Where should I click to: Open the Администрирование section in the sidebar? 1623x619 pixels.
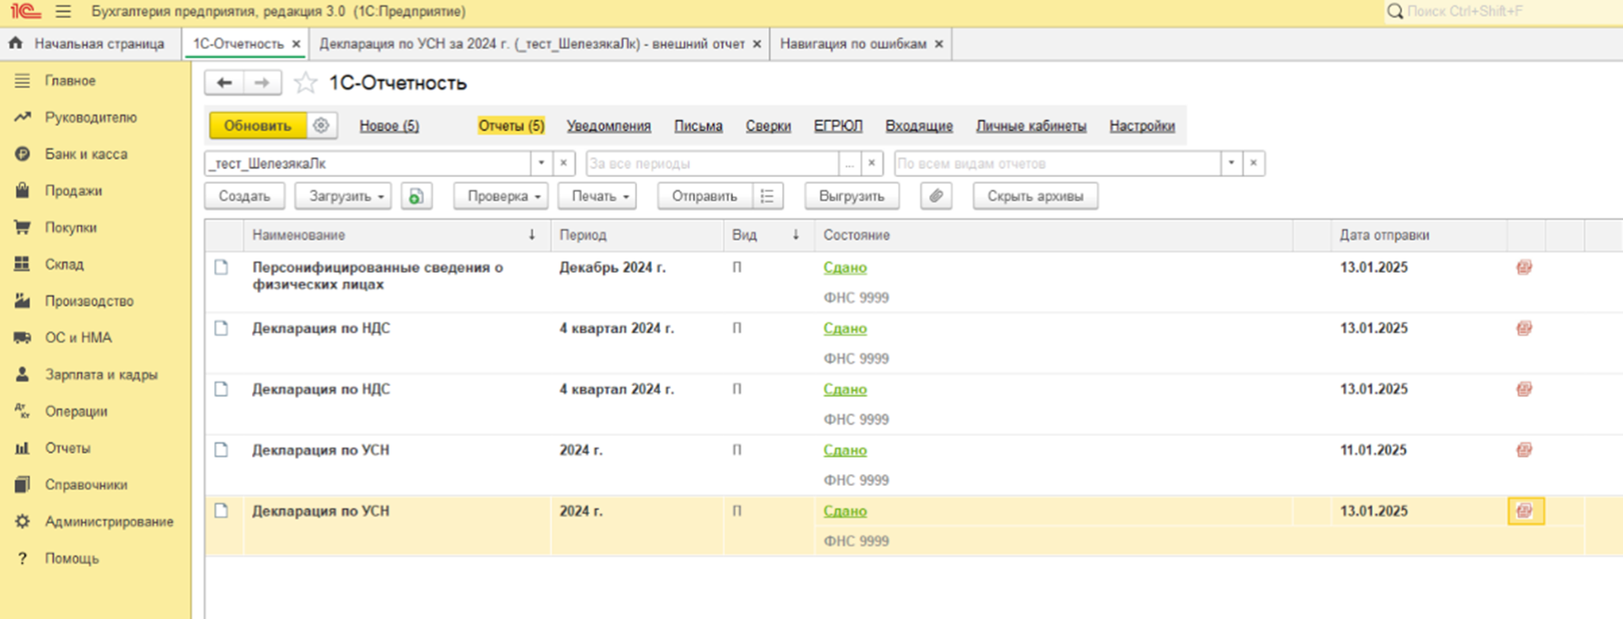click(x=109, y=521)
